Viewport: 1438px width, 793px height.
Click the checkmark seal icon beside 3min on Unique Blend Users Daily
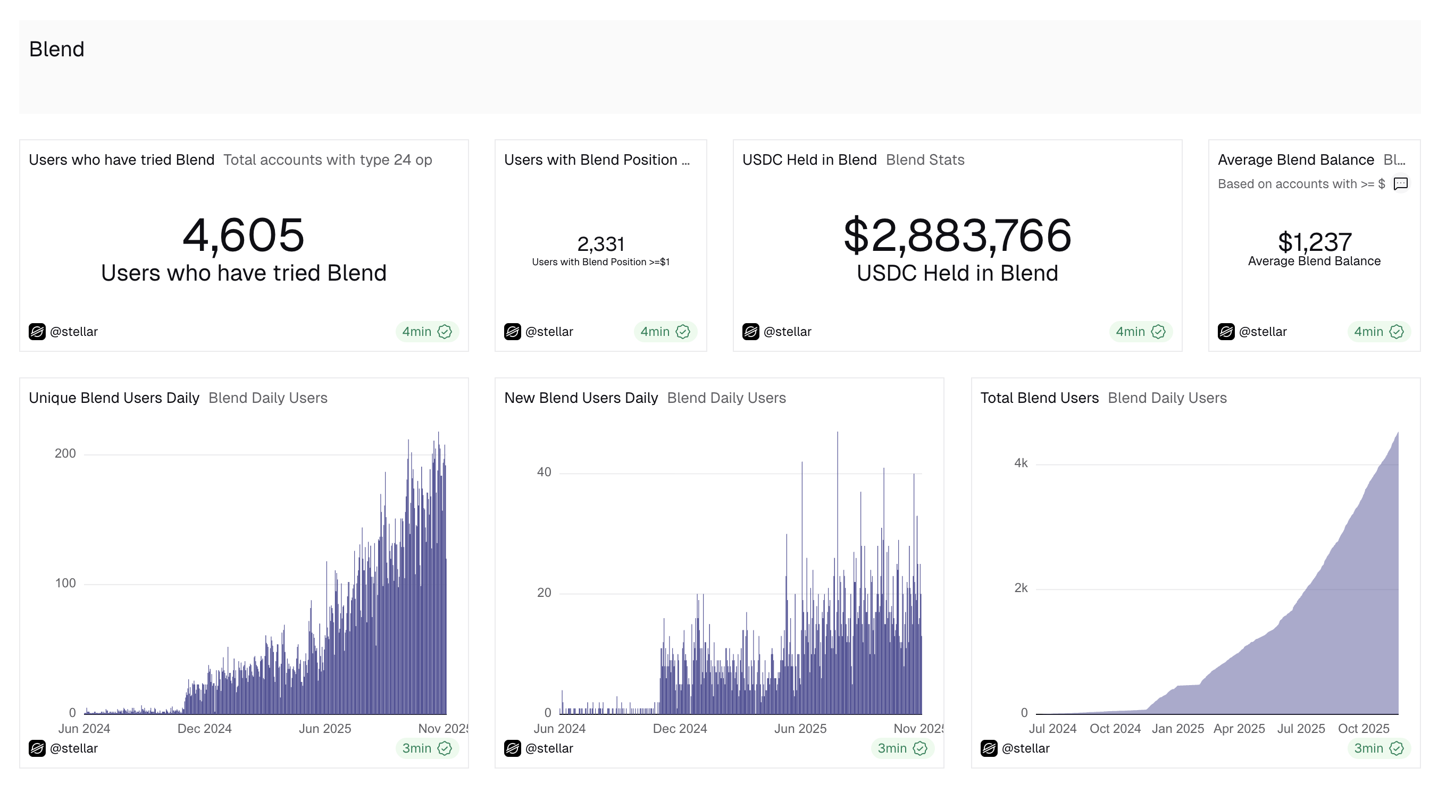pyautogui.click(x=445, y=748)
